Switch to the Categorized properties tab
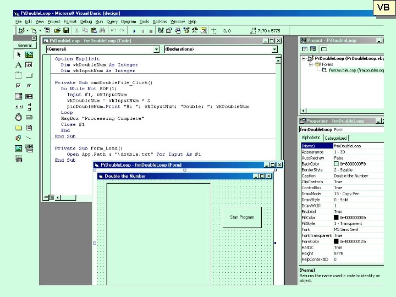Screen dimensions: 396x297 coord(335,138)
